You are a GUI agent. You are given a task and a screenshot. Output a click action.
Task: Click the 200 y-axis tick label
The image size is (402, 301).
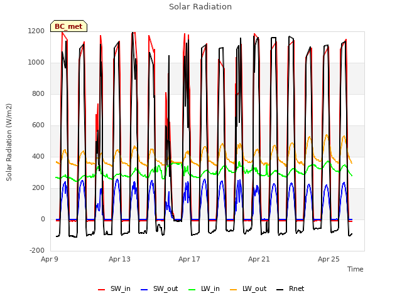point(38,188)
